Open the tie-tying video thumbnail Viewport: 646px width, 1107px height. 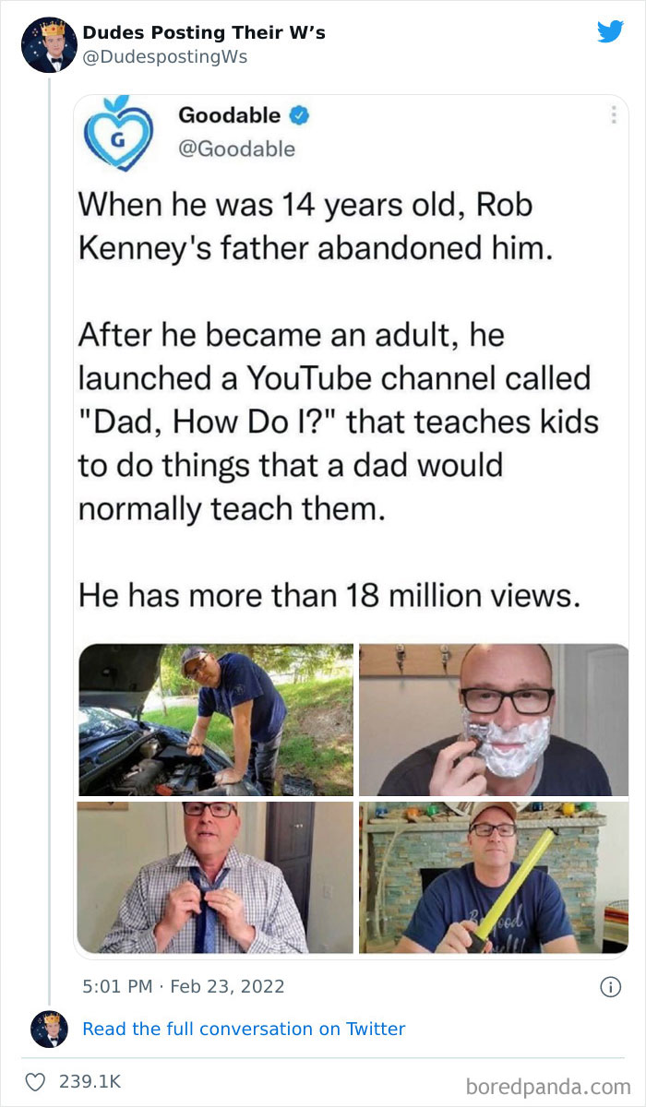click(x=215, y=876)
